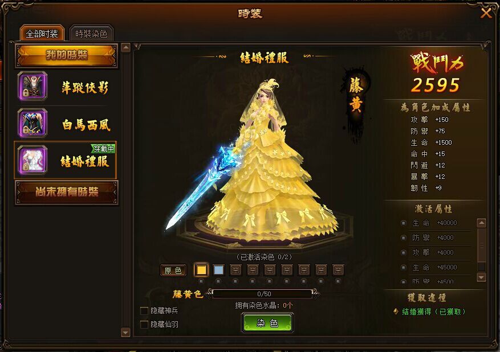Select the 結婚禮服 wedding dress icon
This screenshot has width=500, height=352.
pos(32,160)
